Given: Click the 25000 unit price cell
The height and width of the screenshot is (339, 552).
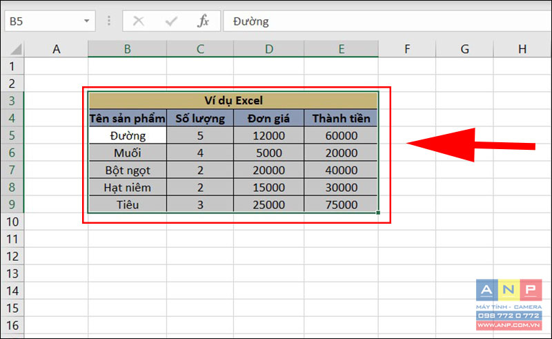Looking at the screenshot, I should [268, 204].
